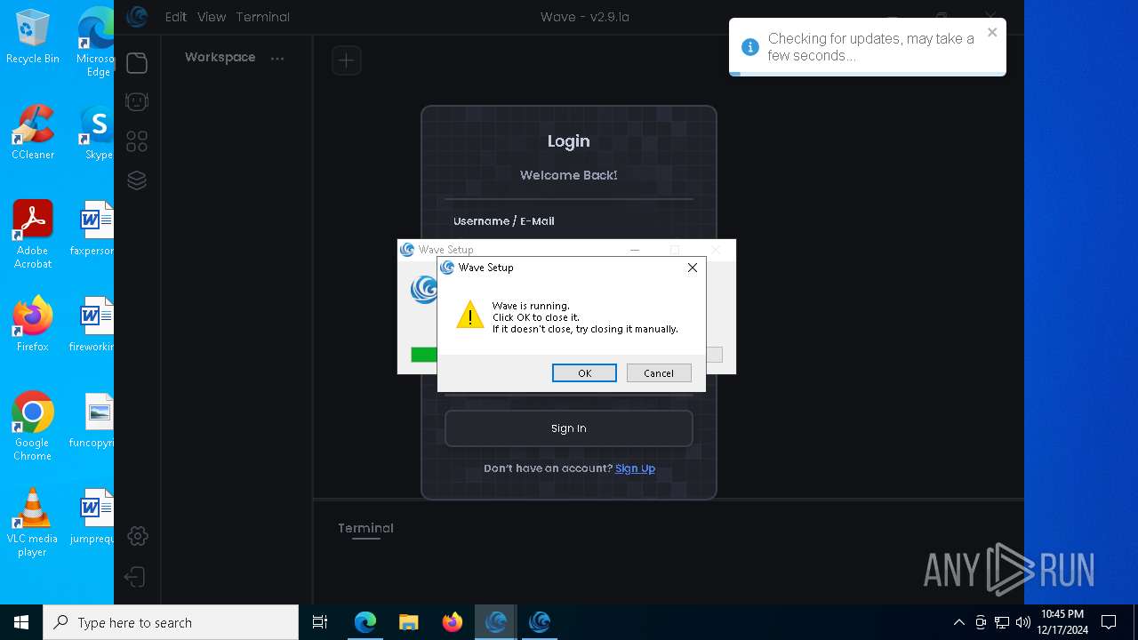Switch to the first Wave taskbar window

point(496,622)
